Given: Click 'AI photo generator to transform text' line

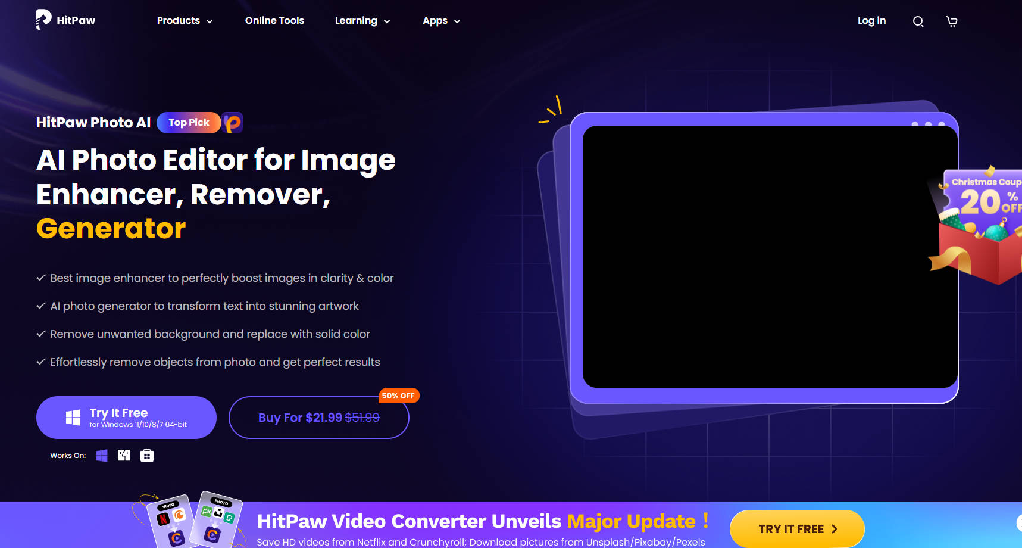Looking at the screenshot, I should 204,306.
